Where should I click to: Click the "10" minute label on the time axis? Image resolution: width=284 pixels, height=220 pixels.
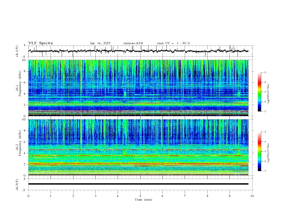[x=252, y=196]
